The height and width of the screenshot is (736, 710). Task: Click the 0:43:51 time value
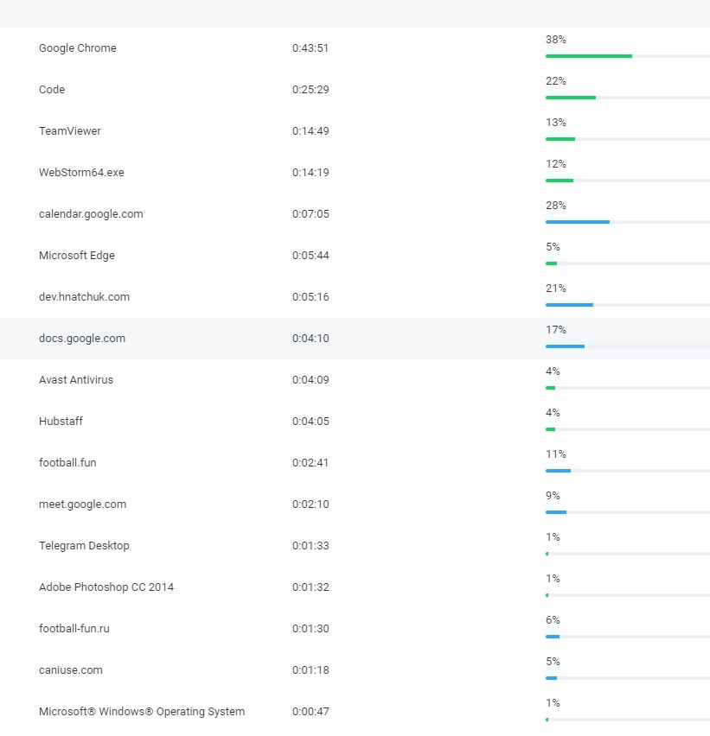pyautogui.click(x=310, y=48)
